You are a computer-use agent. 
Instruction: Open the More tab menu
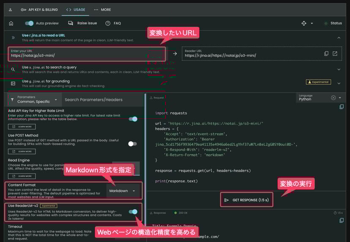102,9
